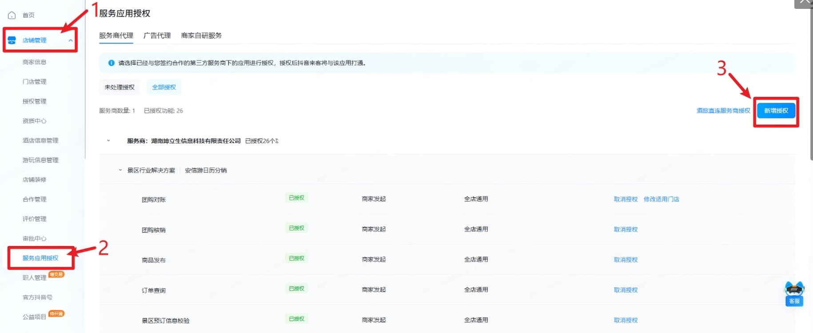Open 商家信息 in sidebar

coord(35,62)
